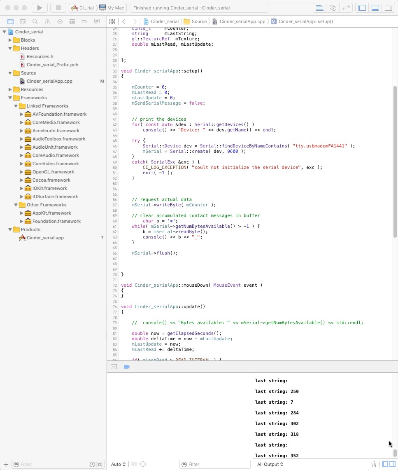
Task: Open the Report navigator speech bubble
Action: pyautogui.click(x=97, y=21)
